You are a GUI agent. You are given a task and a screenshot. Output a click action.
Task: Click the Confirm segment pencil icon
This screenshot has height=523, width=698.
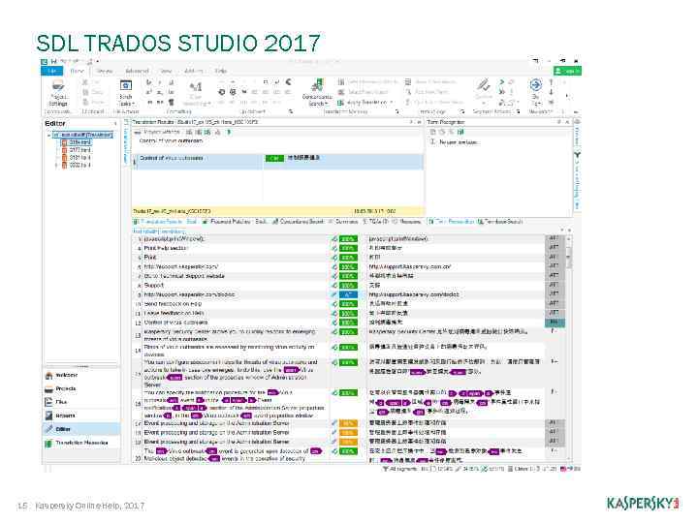tap(484, 85)
